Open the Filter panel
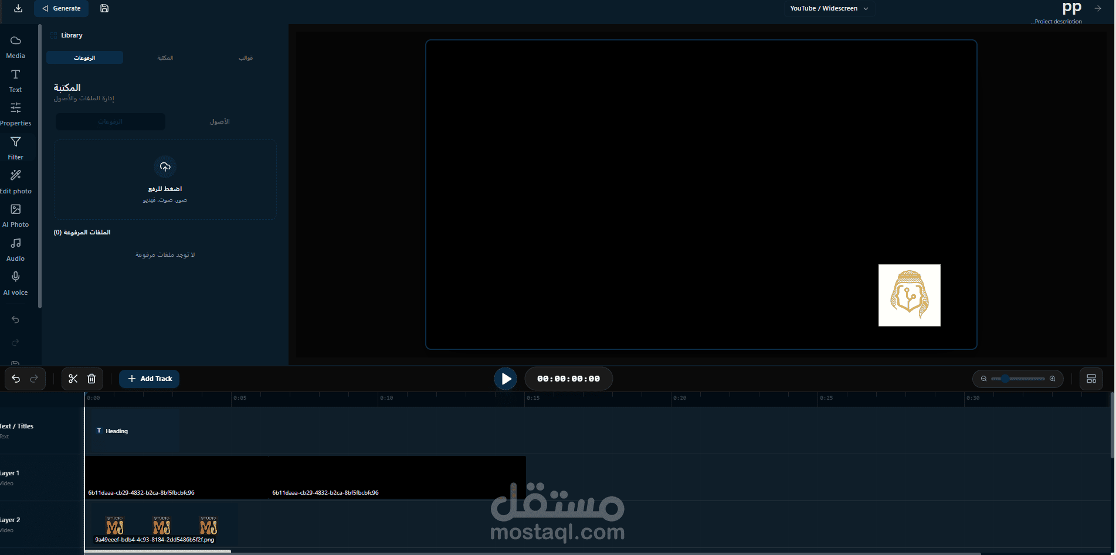Screen dimensions: 1116x555 pyautogui.click(x=15, y=148)
